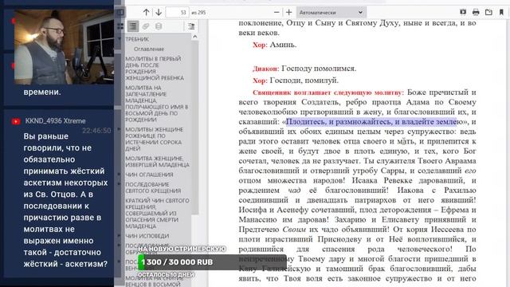Go to the previous page with the up arrow

pyautogui.click(x=146, y=13)
